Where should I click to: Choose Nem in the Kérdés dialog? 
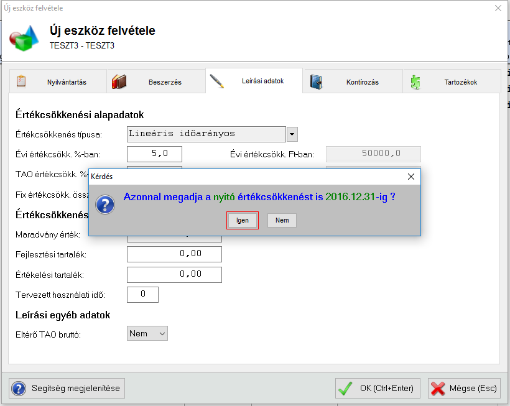point(282,220)
